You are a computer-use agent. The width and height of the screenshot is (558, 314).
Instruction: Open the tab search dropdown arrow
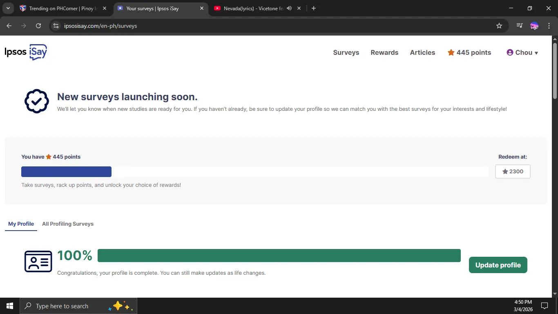[x=8, y=8]
